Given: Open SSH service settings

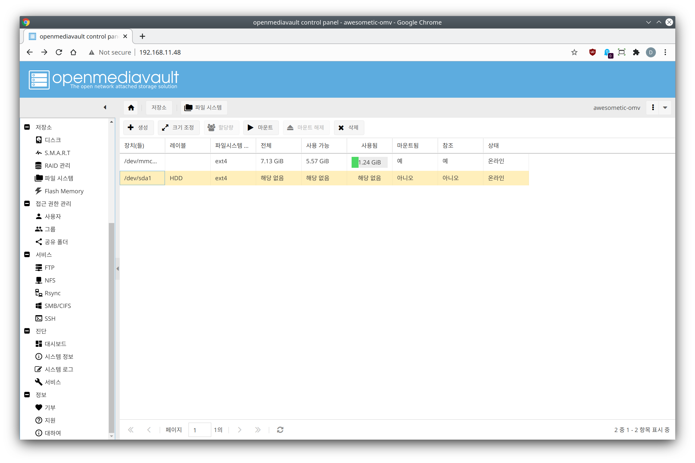Looking at the screenshot, I should 50,319.
